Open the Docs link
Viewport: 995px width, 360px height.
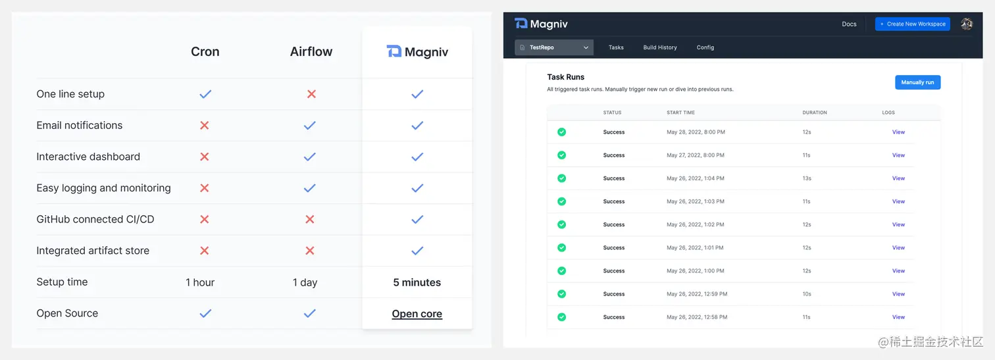click(850, 24)
